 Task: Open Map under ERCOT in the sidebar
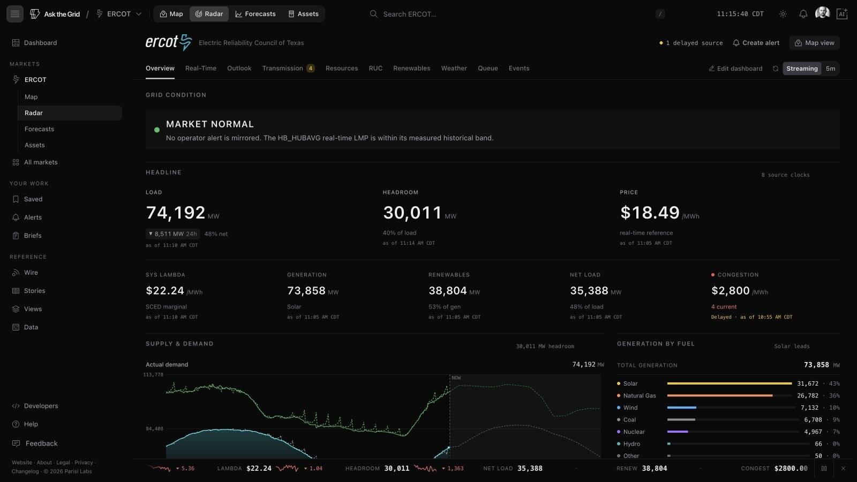point(31,97)
